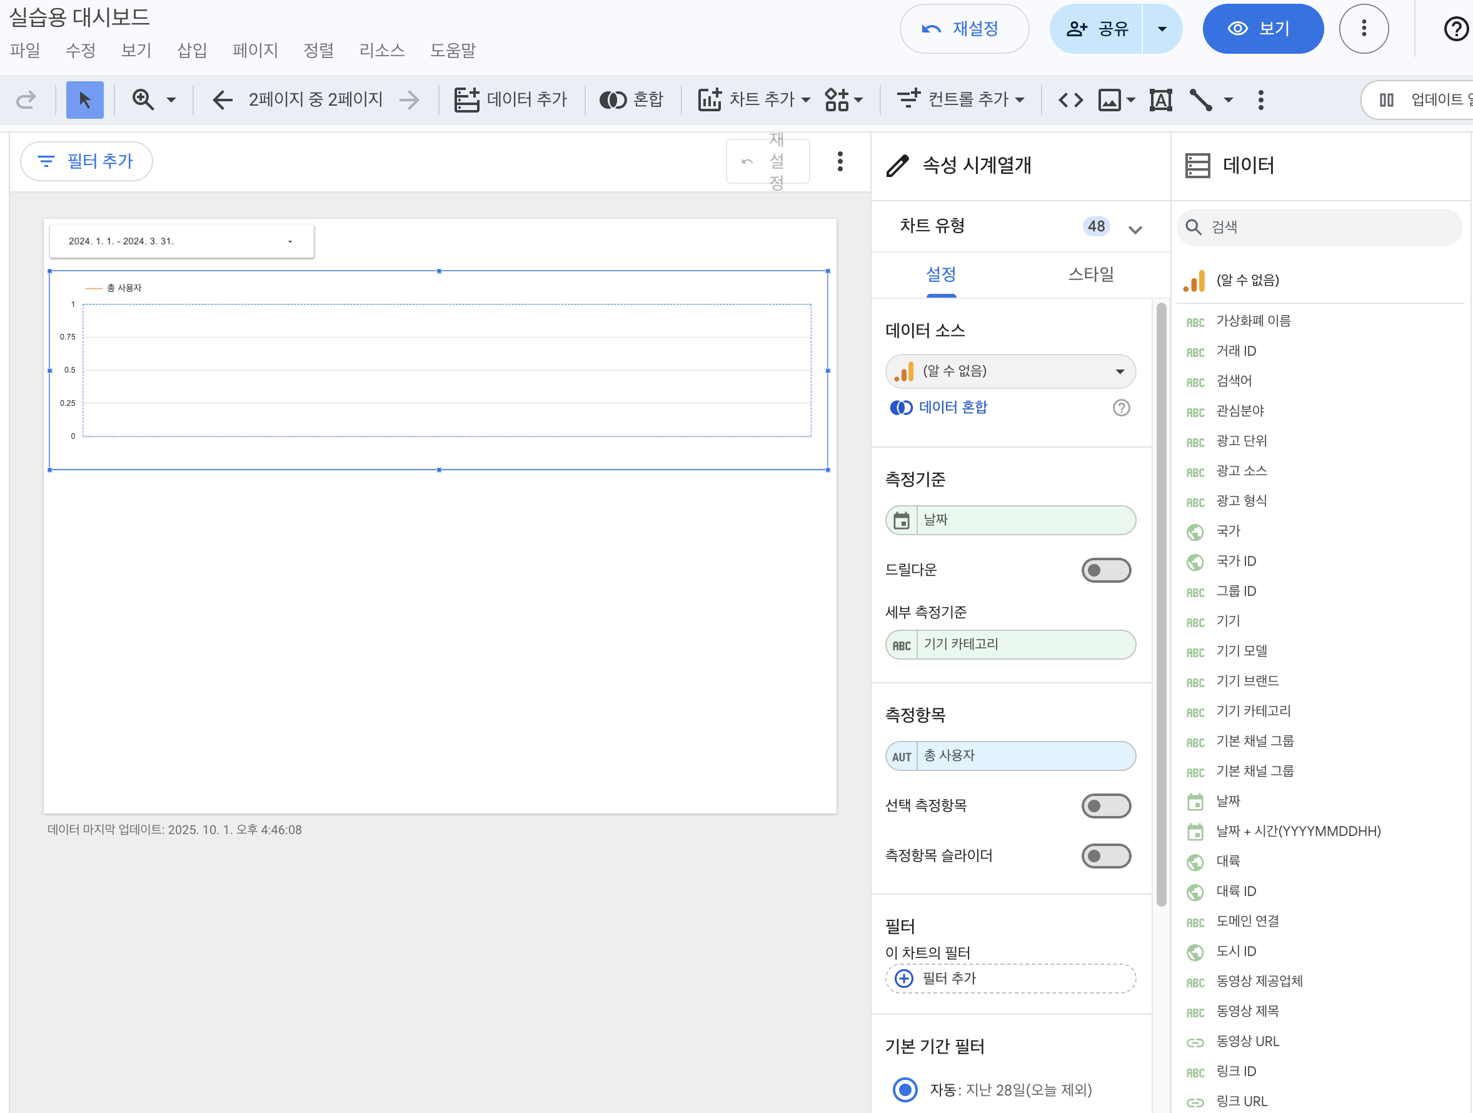
Task: Click the 검색 field search box
Action: pyautogui.click(x=1319, y=227)
